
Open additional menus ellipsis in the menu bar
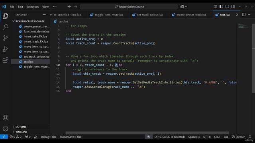click(55, 7)
